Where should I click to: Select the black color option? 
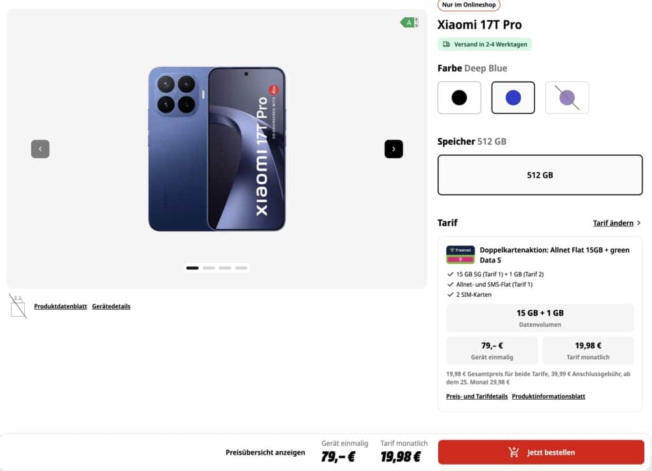(459, 97)
